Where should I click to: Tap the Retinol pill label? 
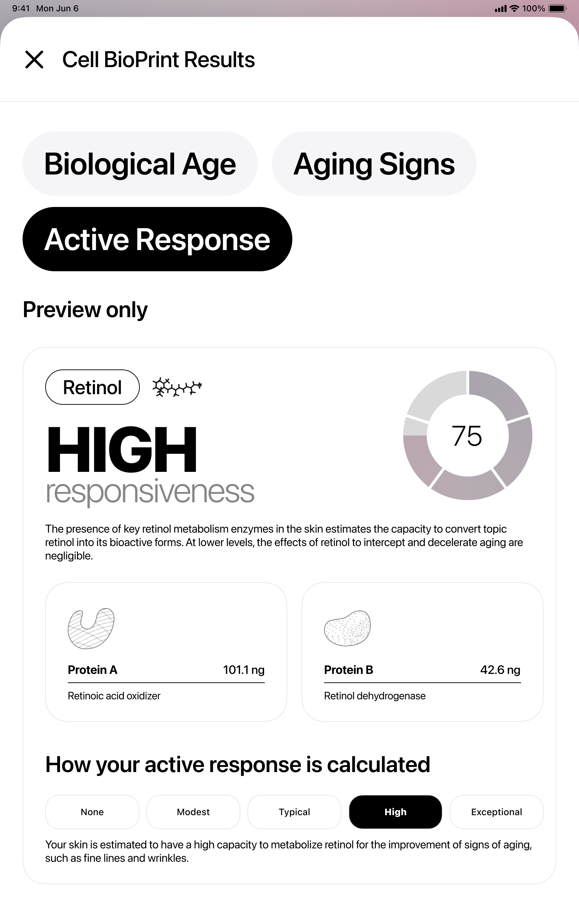click(92, 387)
